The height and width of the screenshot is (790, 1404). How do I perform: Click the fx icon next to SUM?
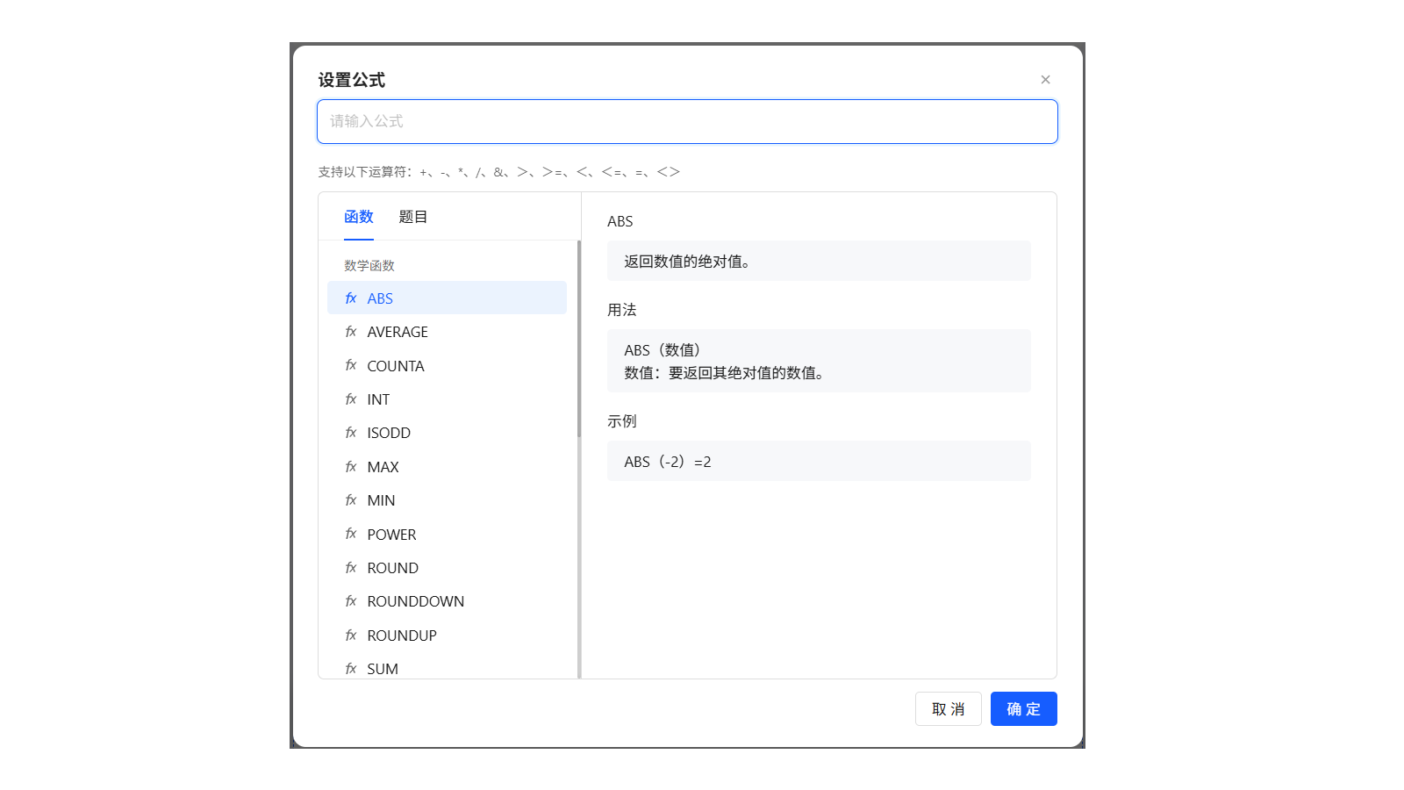pyautogui.click(x=351, y=668)
